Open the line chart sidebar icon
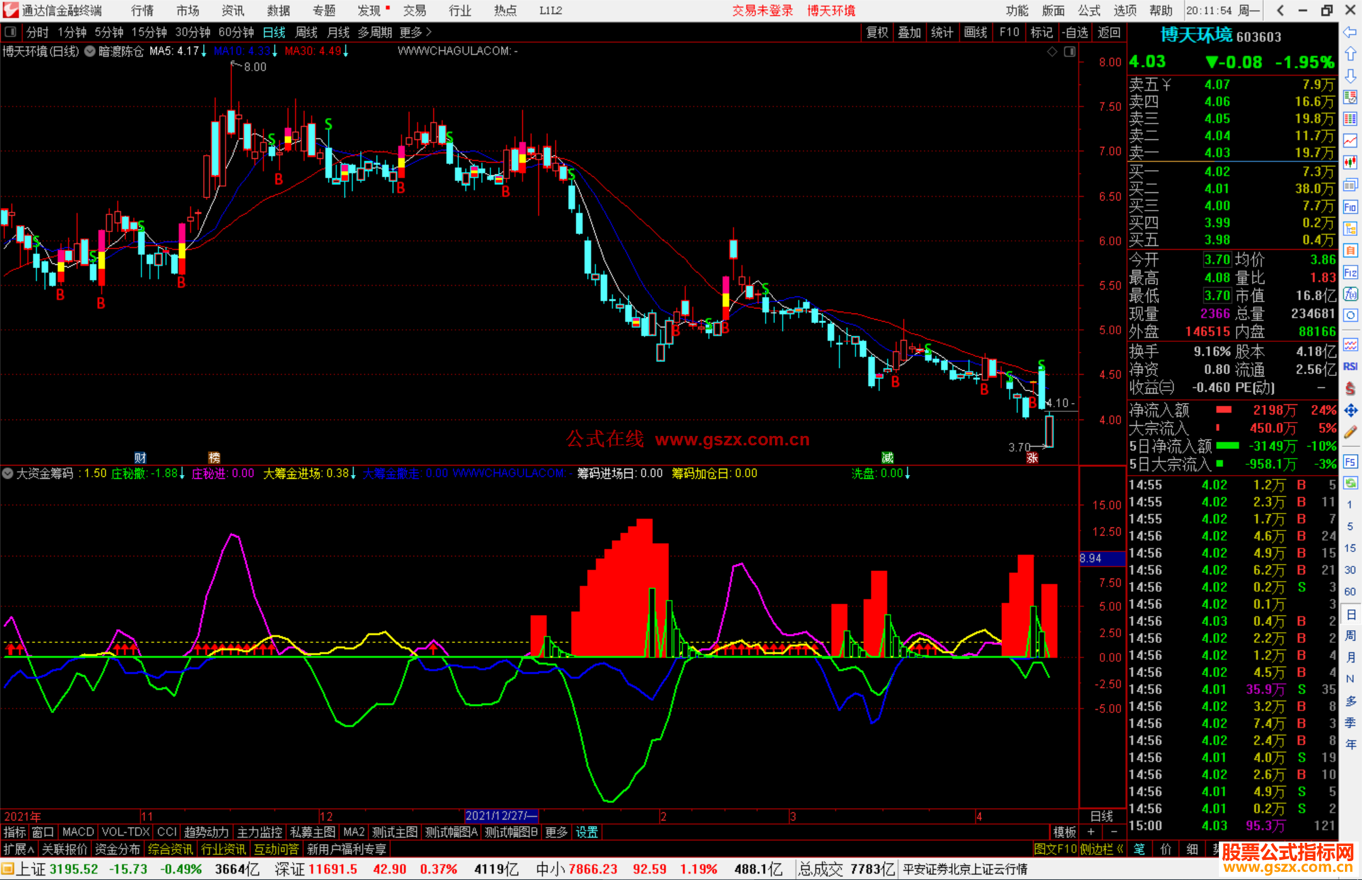The width and height of the screenshot is (1362, 880). tap(1350, 141)
